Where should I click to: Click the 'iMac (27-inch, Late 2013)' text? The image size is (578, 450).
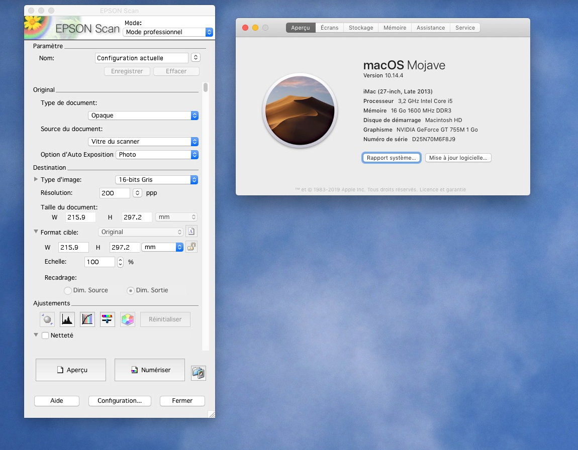pos(398,91)
